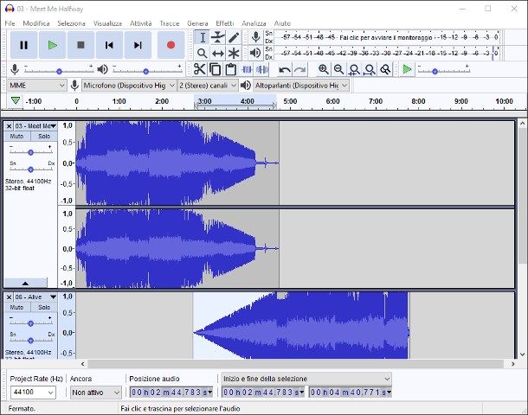The width and height of the screenshot is (528, 415).
Task: Collapse the 03 - Meet Me track
Action: coord(25,284)
